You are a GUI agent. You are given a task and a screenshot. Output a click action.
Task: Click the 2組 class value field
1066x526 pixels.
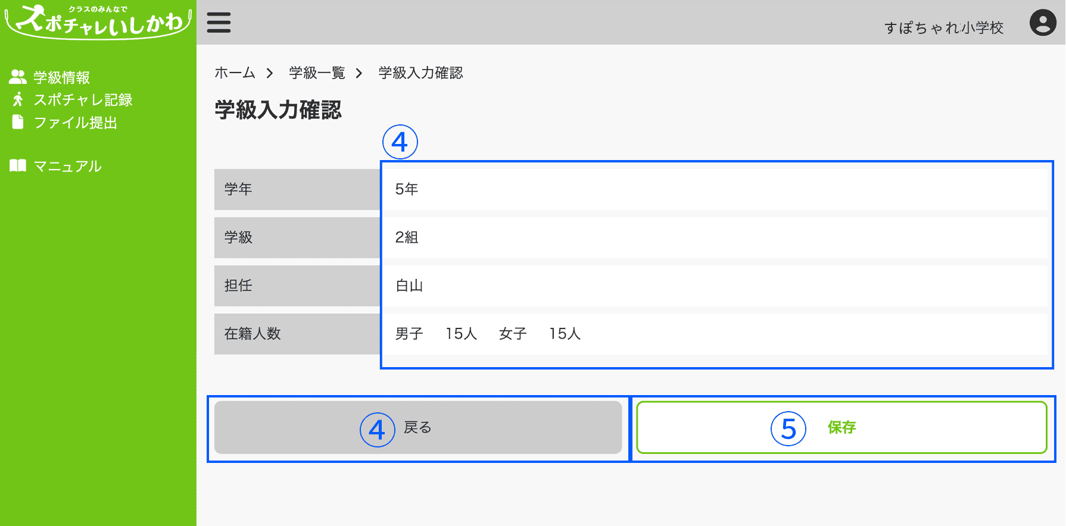(714, 237)
